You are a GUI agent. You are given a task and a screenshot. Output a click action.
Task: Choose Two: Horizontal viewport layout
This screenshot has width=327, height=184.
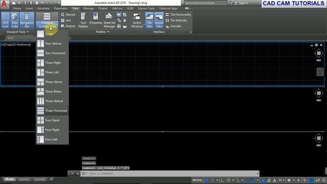(52, 53)
